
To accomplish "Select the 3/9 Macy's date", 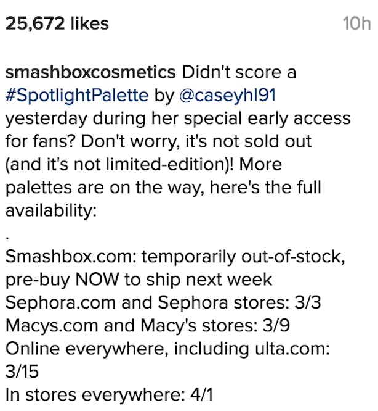I will 276,326.
